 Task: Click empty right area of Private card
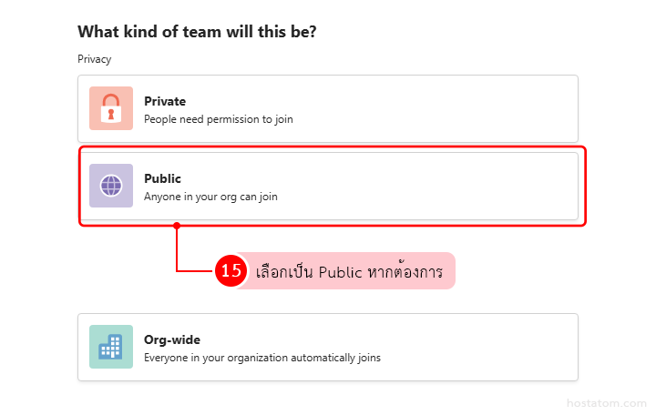[474, 108]
